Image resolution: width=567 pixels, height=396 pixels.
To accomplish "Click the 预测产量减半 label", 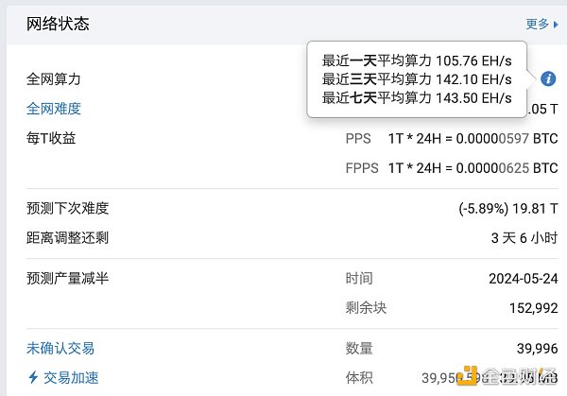I will tap(67, 278).
